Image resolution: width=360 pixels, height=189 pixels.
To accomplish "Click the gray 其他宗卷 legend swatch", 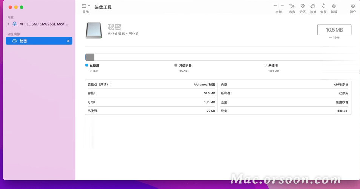I will pos(176,65).
